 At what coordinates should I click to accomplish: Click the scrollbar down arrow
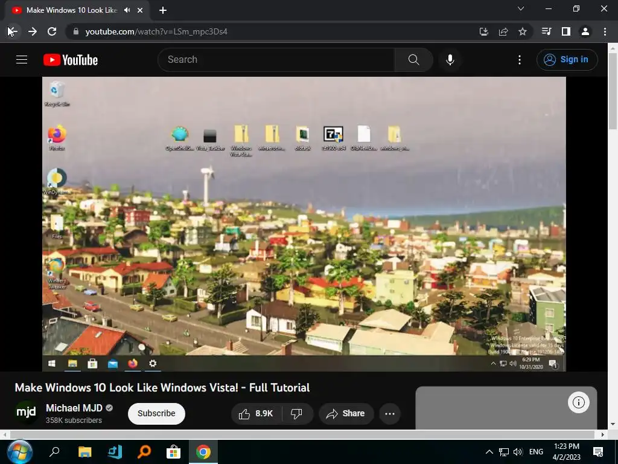pyautogui.click(x=613, y=425)
